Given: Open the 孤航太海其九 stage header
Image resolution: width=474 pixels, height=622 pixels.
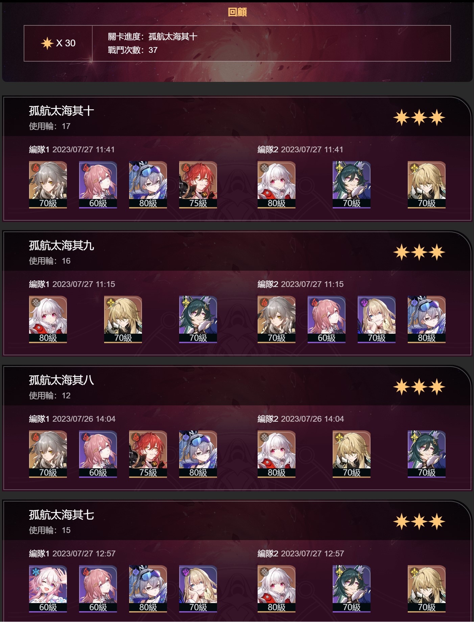Looking at the screenshot, I should pyautogui.click(x=61, y=246).
